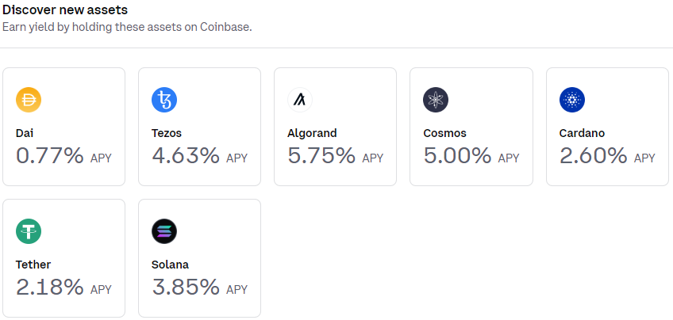Click the black Solana logo icon

click(x=164, y=231)
